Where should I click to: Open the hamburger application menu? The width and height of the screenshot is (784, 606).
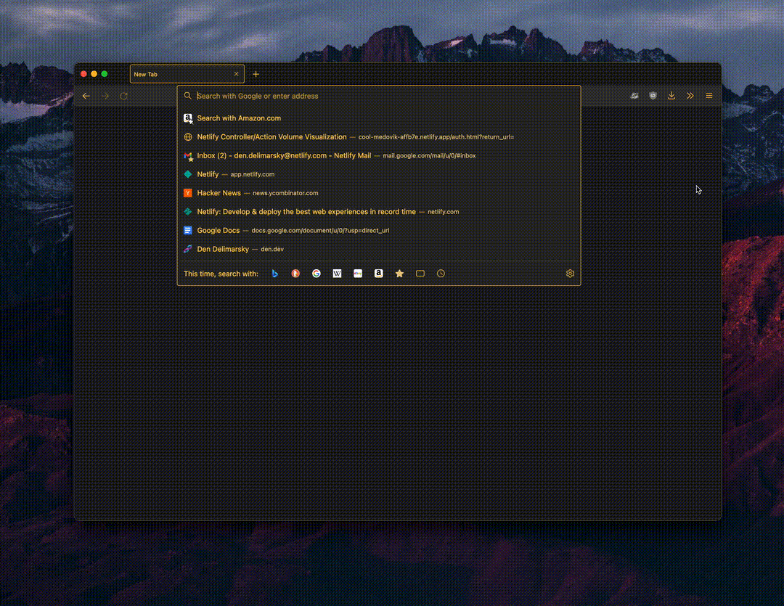709,96
